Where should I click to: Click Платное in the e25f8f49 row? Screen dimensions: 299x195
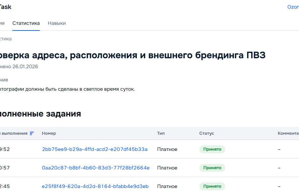[x=167, y=186]
